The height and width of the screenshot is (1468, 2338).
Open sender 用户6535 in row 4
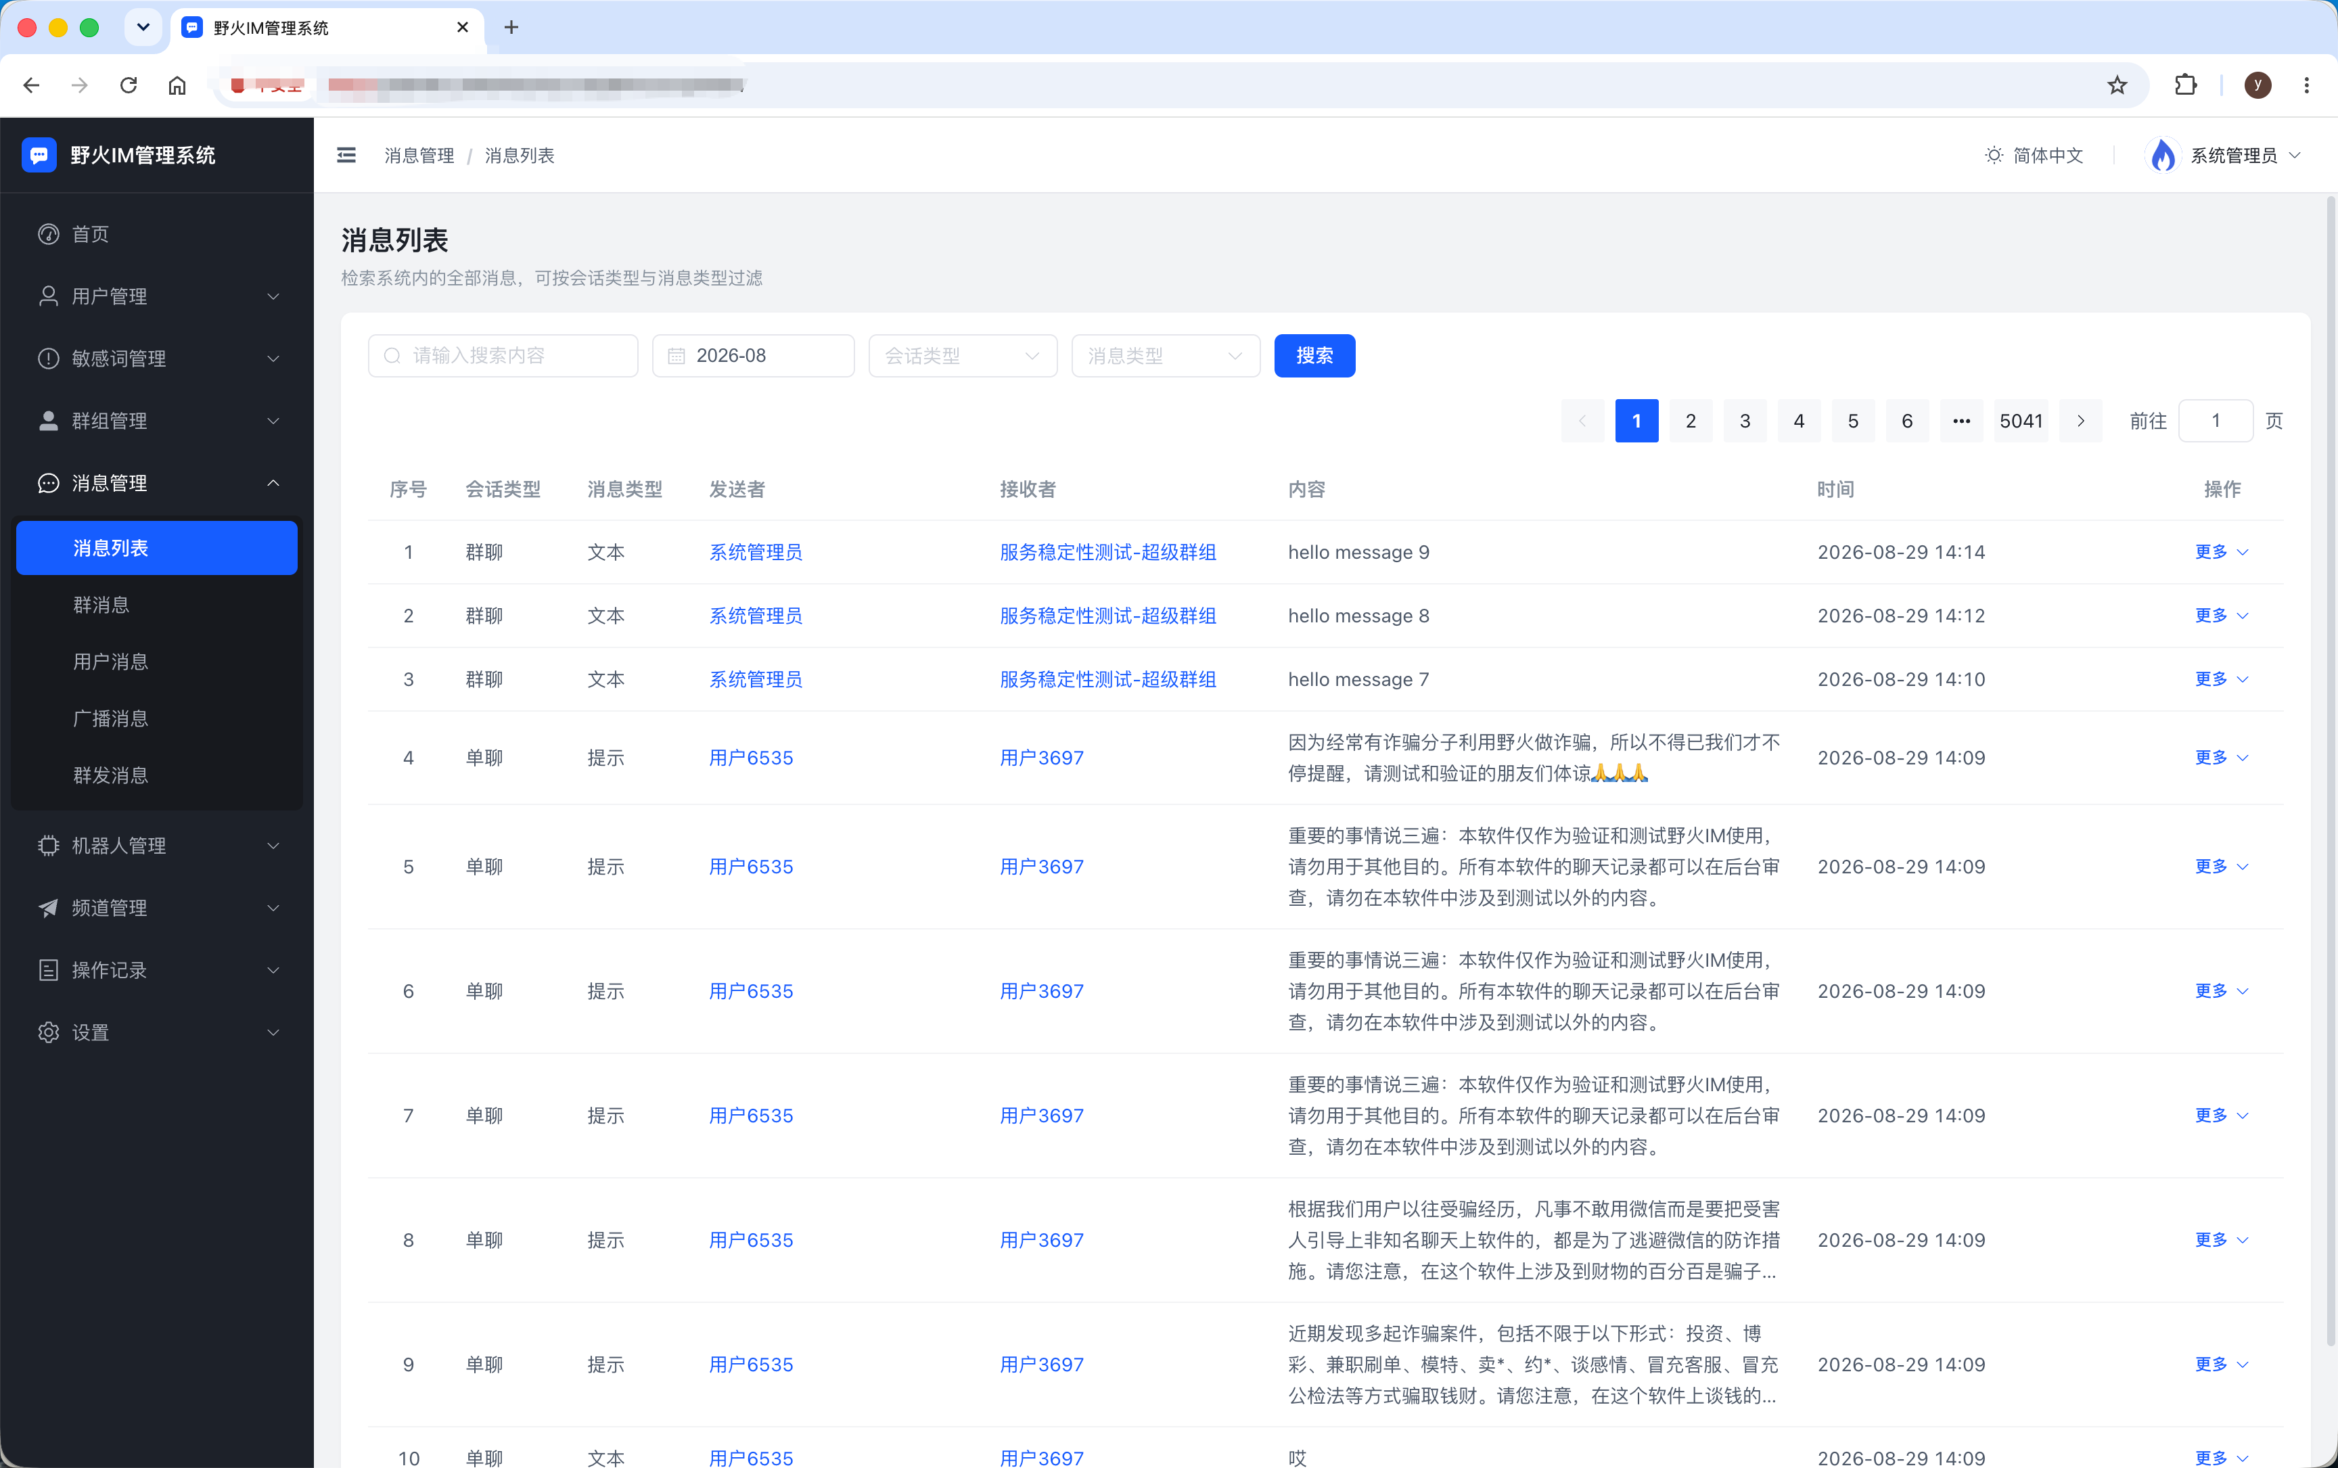click(750, 758)
